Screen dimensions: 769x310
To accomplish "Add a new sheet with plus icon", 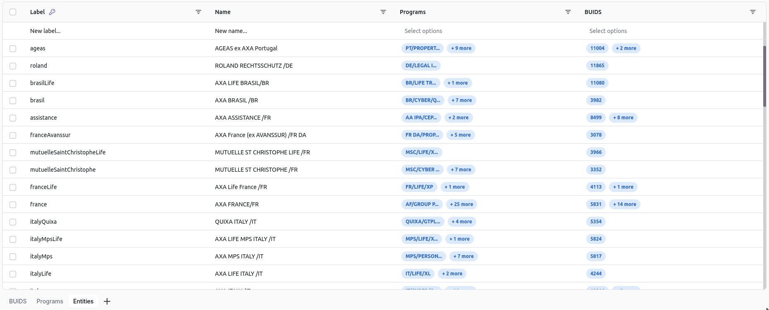I will (107, 301).
